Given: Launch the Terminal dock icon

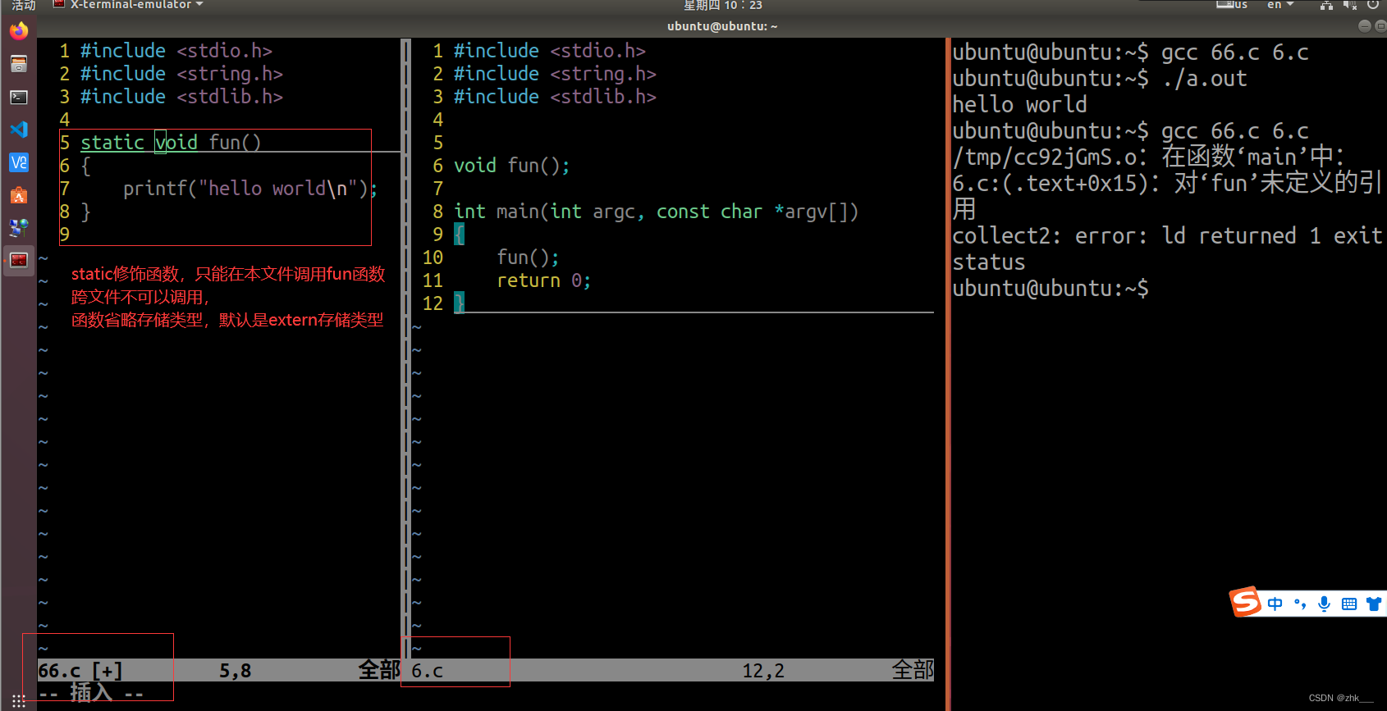Looking at the screenshot, I should click(x=18, y=97).
